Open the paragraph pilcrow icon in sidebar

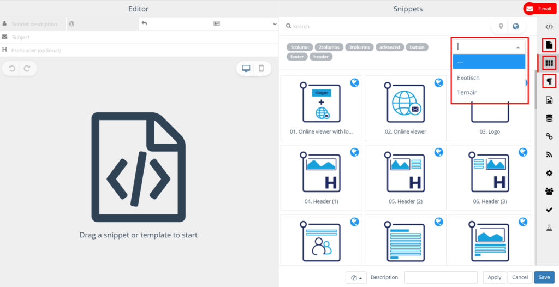point(549,82)
